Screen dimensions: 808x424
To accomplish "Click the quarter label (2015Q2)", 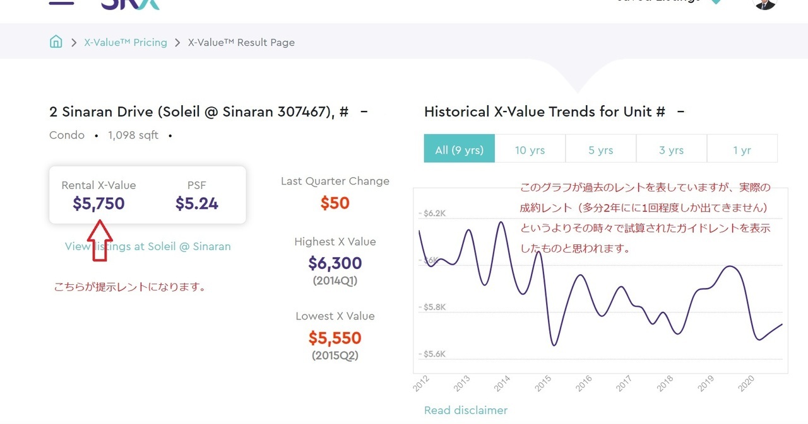I will [335, 355].
